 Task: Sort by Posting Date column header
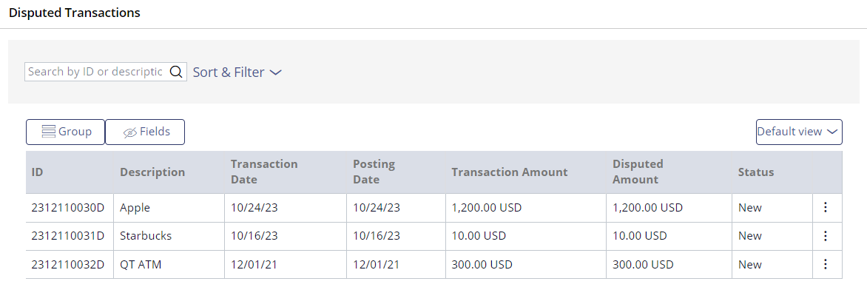pyautogui.click(x=374, y=172)
